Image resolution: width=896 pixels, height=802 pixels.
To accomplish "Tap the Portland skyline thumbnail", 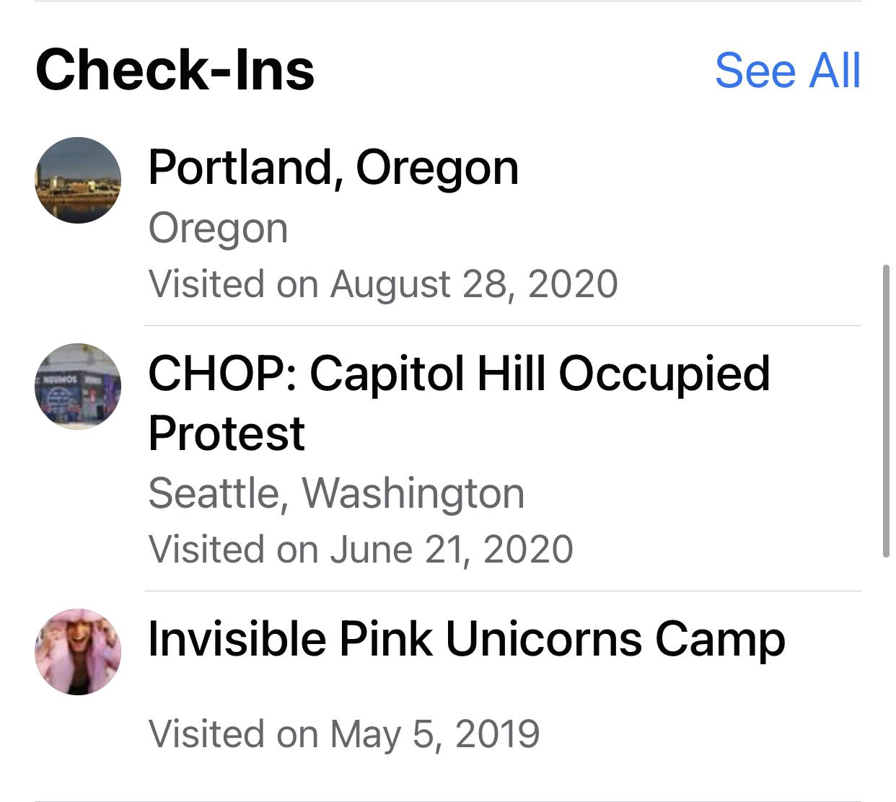I will tap(78, 180).
